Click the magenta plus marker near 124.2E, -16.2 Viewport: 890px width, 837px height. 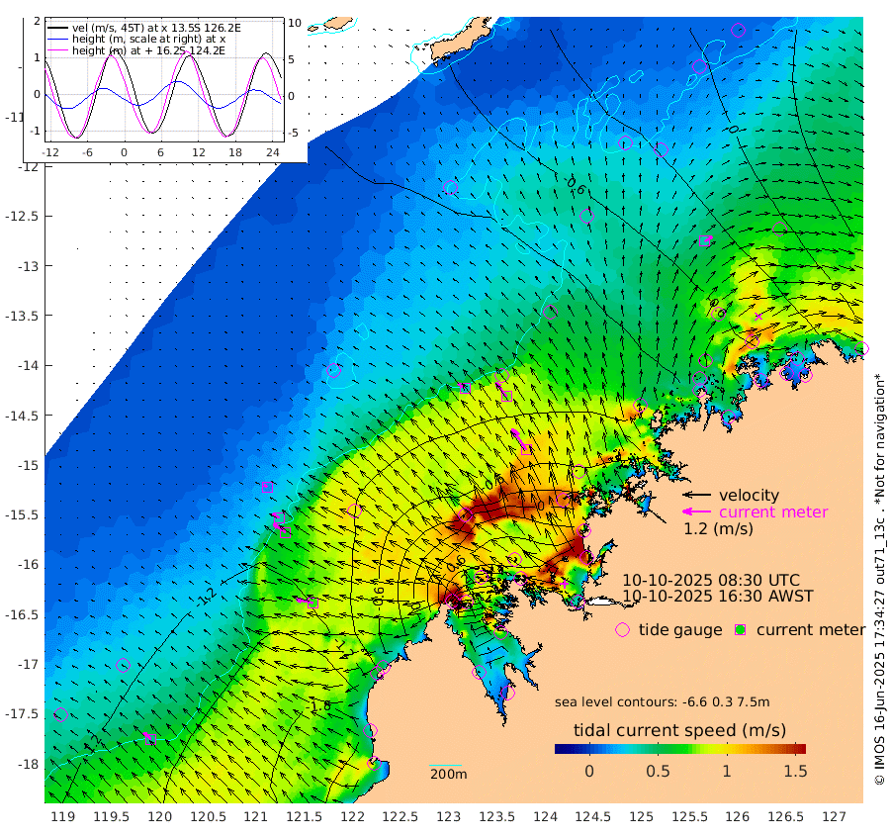[565, 583]
